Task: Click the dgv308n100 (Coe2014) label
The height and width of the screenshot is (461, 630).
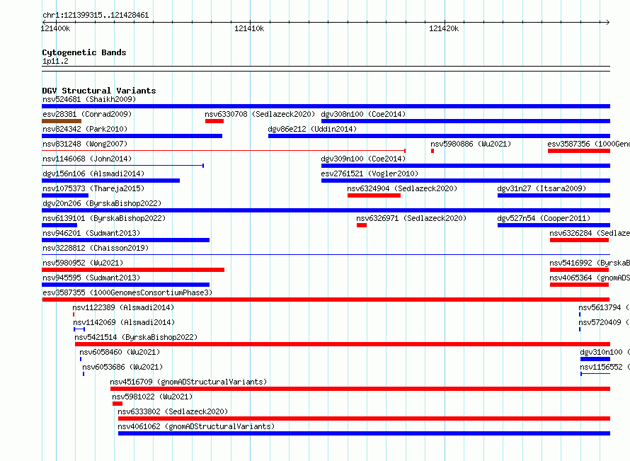Action: pos(363,114)
